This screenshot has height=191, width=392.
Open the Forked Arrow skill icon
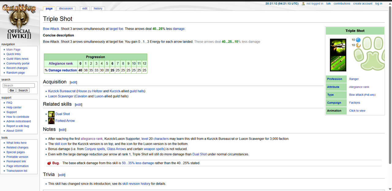(x=51, y=121)
